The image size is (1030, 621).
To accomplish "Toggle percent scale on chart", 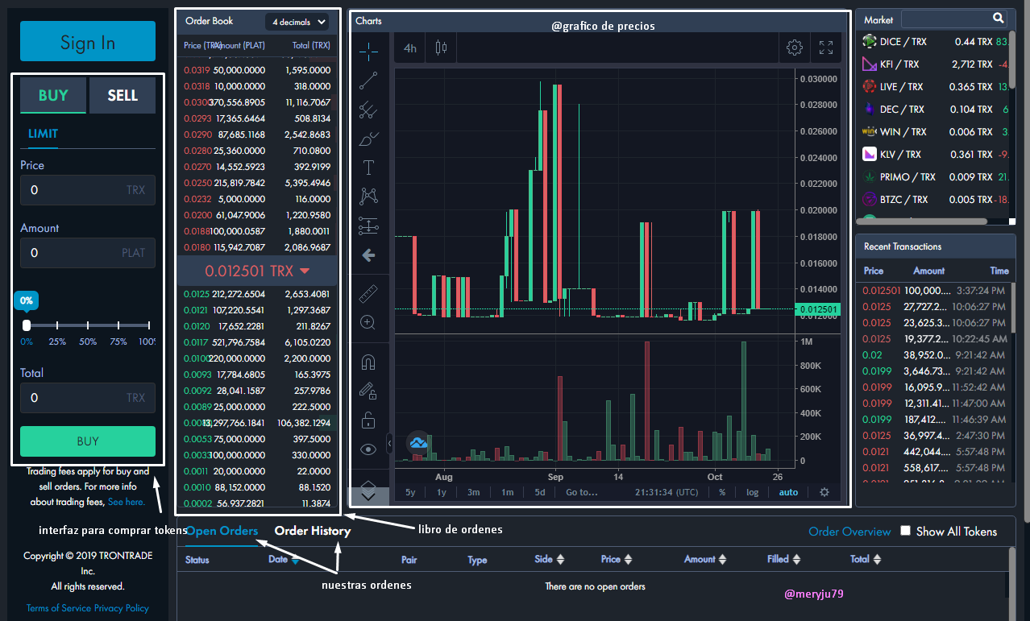I will click(x=722, y=492).
